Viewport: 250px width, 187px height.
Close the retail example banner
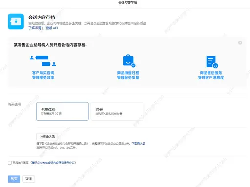[240, 43]
